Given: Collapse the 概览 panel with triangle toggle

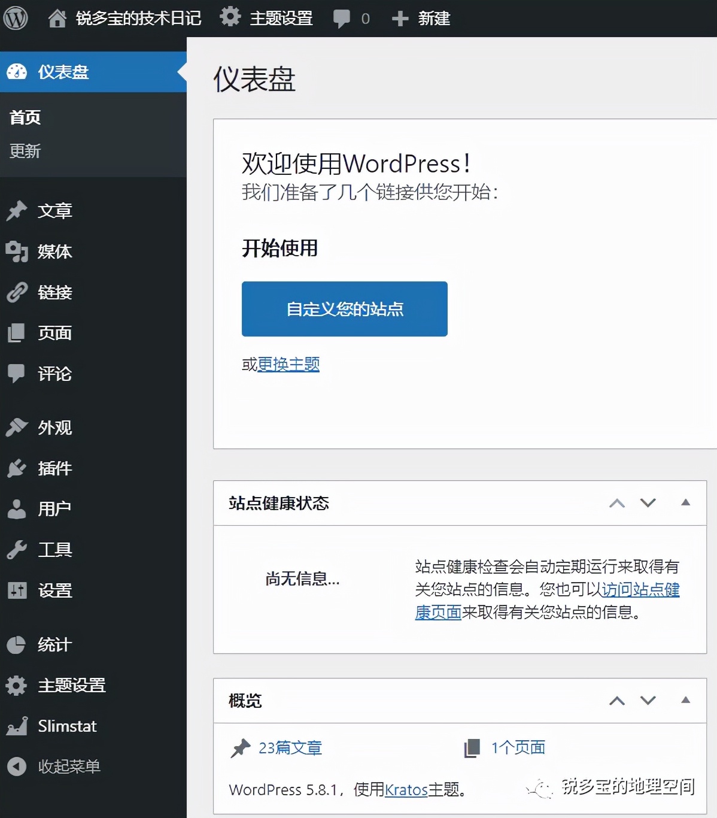Looking at the screenshot, I should (x=686, y=700).
